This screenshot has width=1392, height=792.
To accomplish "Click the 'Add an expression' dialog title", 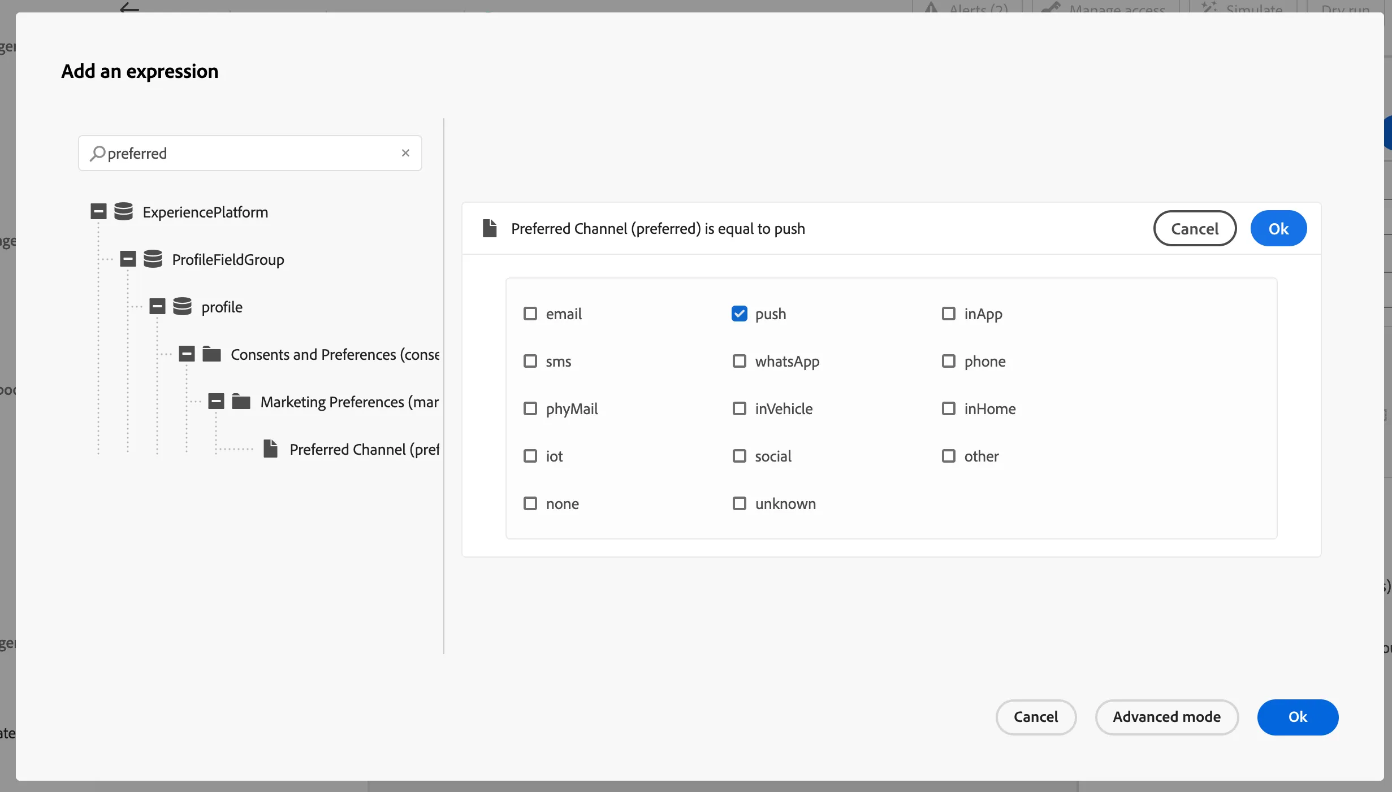I will click(140, 71).
